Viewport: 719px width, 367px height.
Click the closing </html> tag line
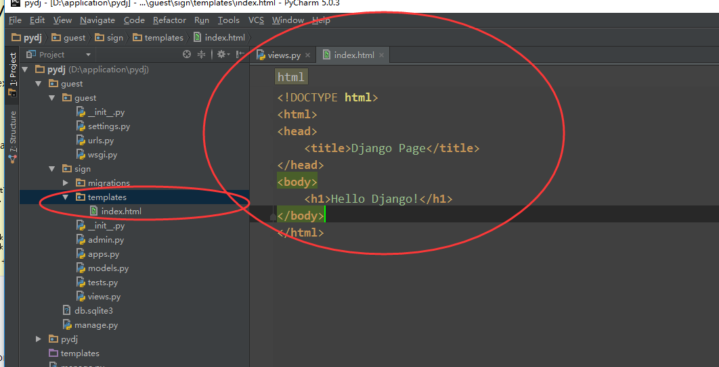coord(301,233)
